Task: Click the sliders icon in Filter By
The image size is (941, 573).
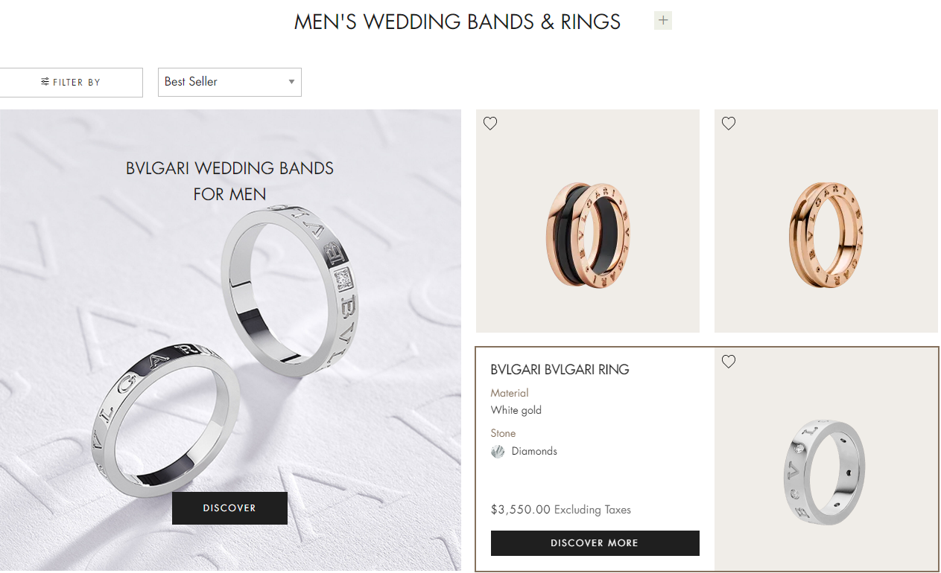Action: click(45, 82)
